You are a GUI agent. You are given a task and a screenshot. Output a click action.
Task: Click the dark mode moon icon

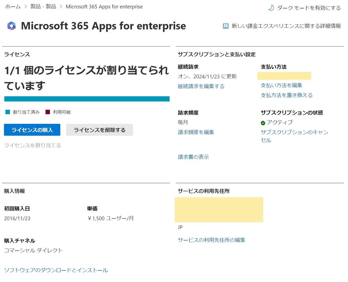pyautogui.click(x=271, y=8)
